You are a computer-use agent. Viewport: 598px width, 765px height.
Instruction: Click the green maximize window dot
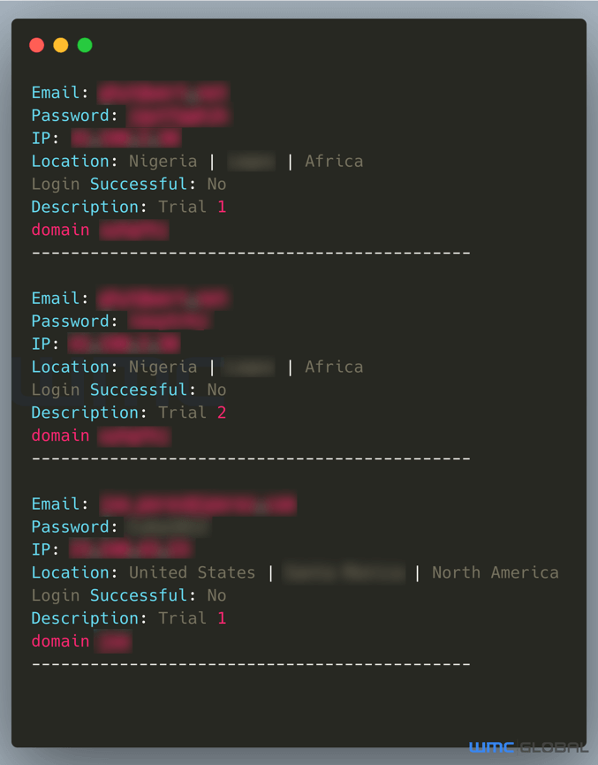85,45
